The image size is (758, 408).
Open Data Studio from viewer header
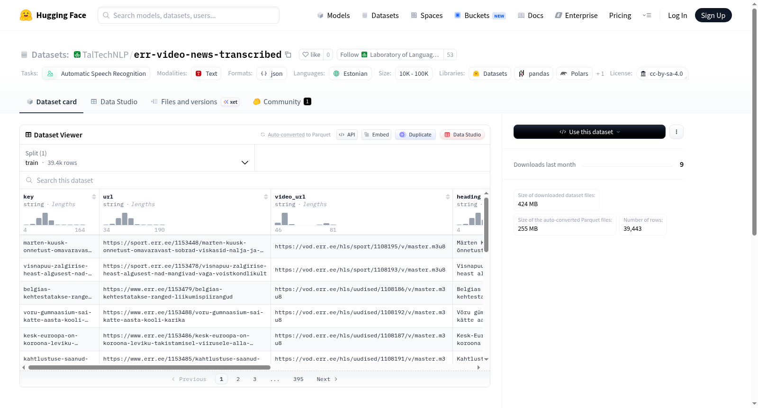pos(462,135)
